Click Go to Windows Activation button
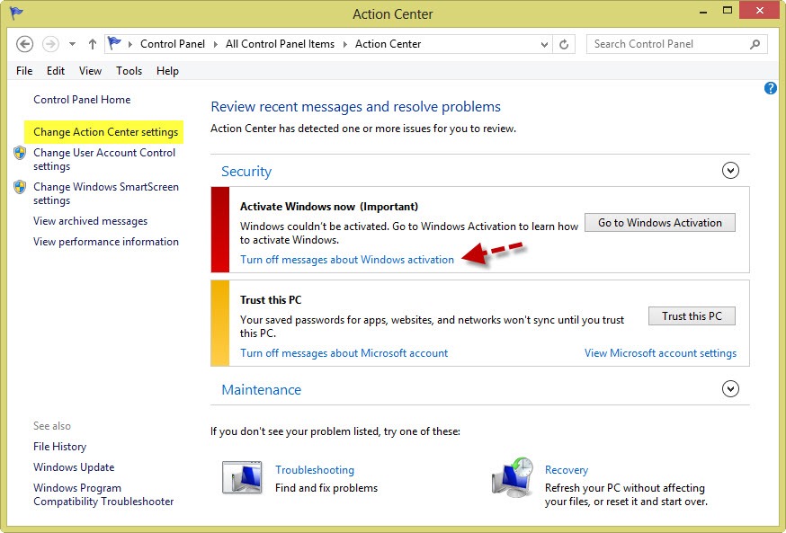The image size is (786, 533). 660,222
